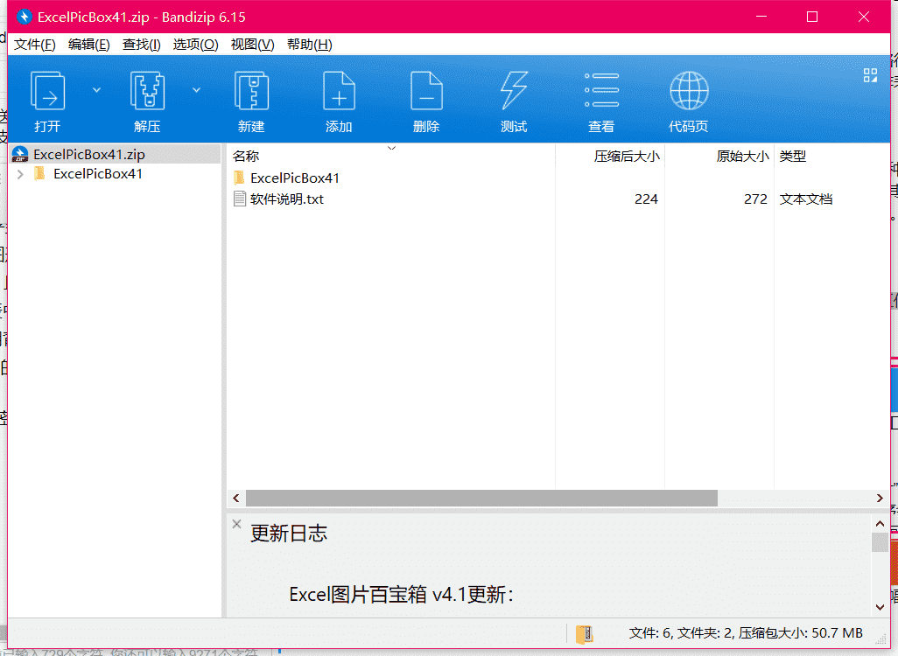Minimize the Bandizip window
Screen dimensions: 898x656
761,17
